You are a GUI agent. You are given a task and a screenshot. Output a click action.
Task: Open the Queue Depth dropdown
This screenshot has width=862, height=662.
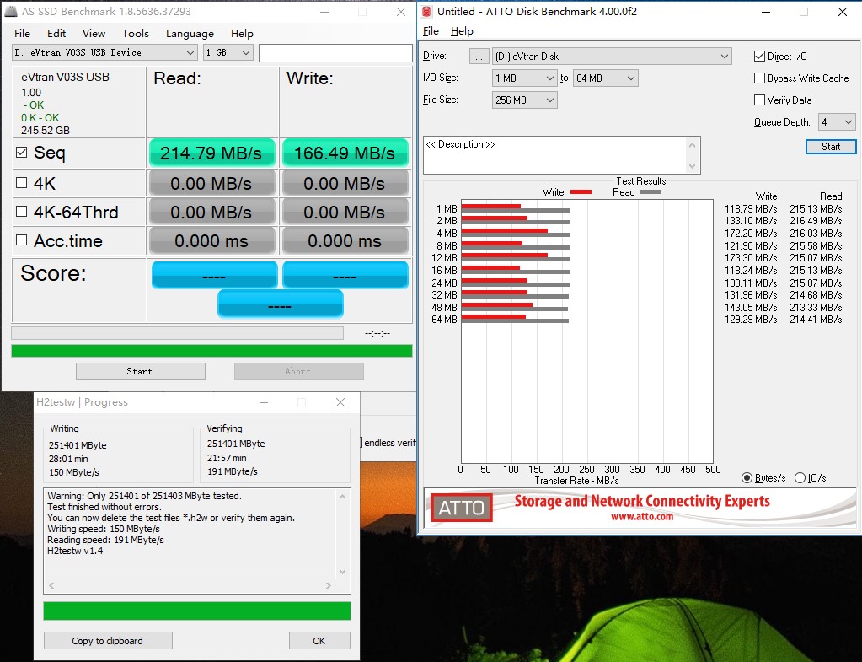[x=837, y=122]
